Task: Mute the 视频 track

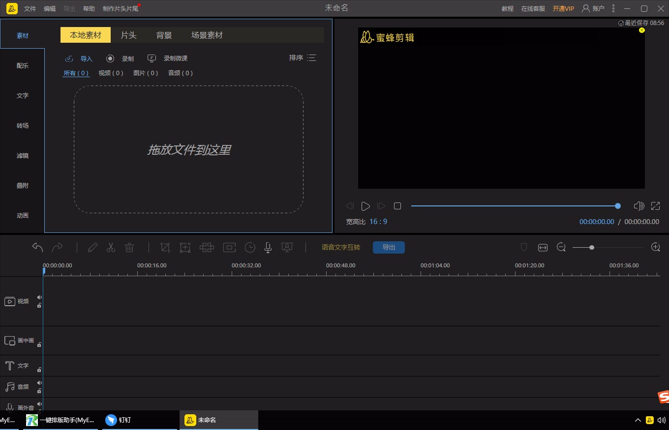Action: (x=39, y=297)
